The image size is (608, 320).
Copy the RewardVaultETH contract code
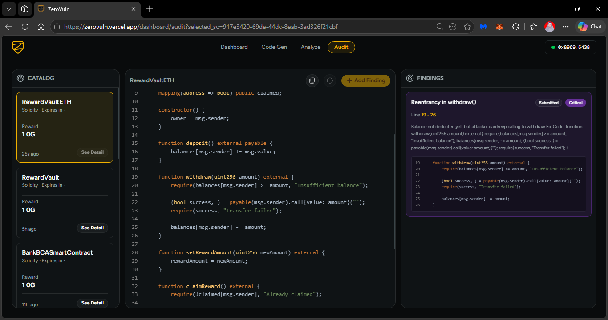[312, 80]
